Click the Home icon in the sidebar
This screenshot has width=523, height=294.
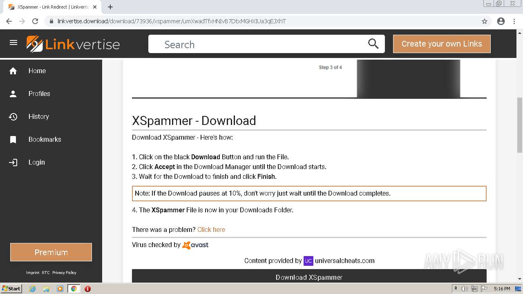[x=13, y=71]
